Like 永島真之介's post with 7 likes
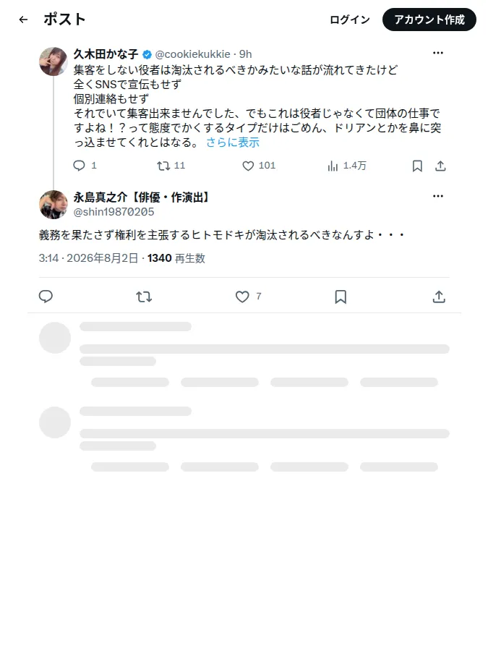 click(242, 297)
